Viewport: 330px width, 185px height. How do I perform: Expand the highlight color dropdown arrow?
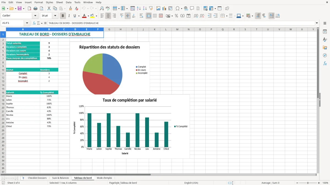click(97, 16)
